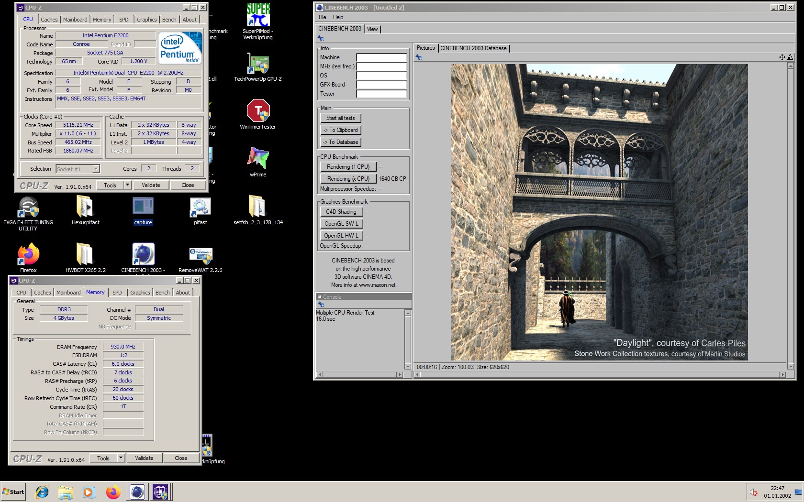Viewport: 804px width, 502px height.
Task: Click the volume tray icon
Action: point(754,492)
